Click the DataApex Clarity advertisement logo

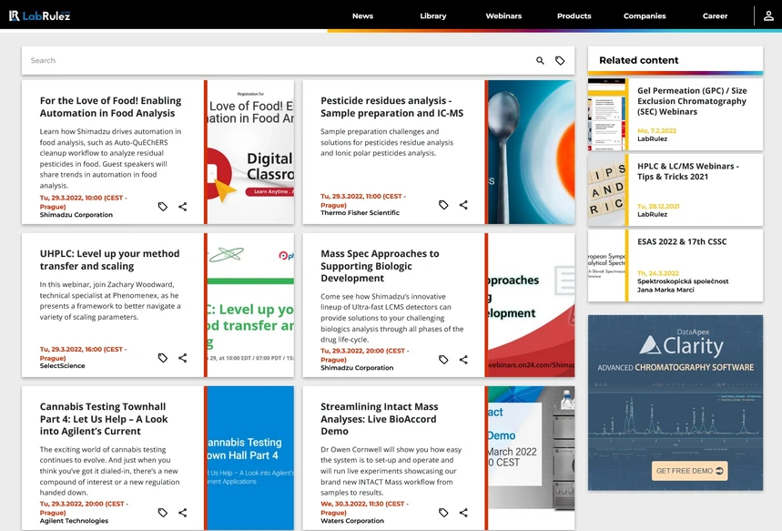click(x=681, y=343)
